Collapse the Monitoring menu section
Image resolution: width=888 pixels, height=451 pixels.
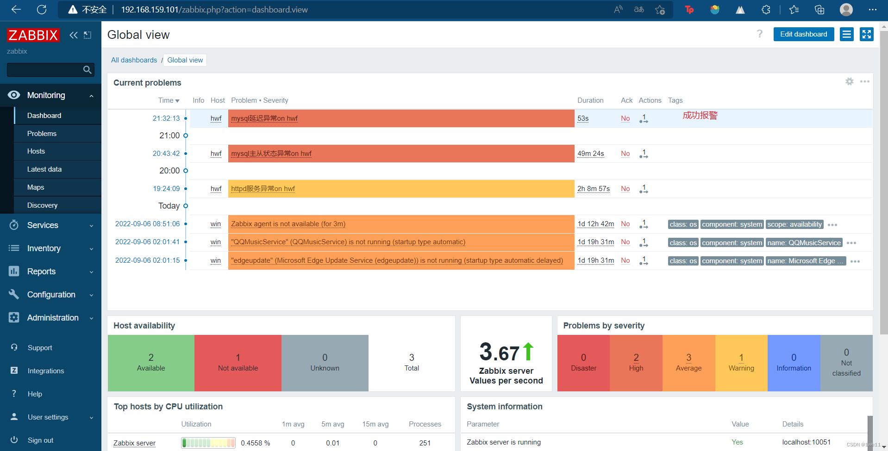[x=50, y=95]
